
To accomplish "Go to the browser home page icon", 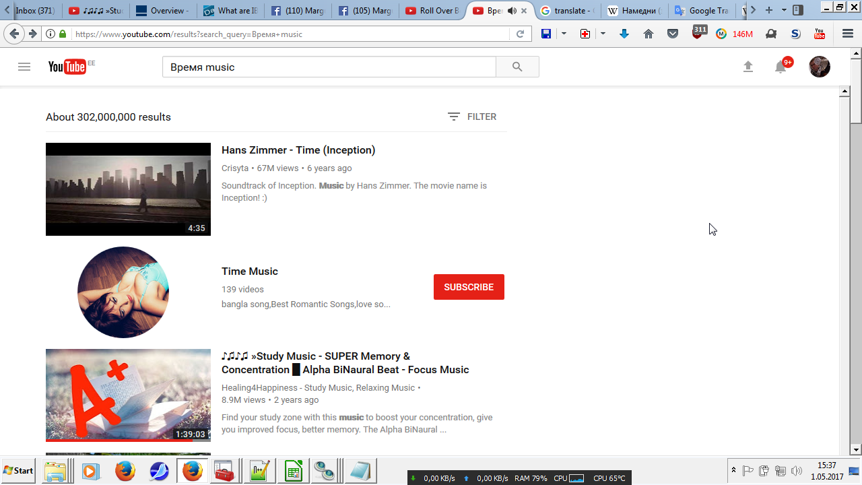I will [x=649, y=34].
